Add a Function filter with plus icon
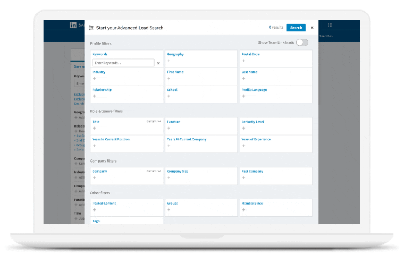This screenshot has width=404, height=263. [169, 128]
